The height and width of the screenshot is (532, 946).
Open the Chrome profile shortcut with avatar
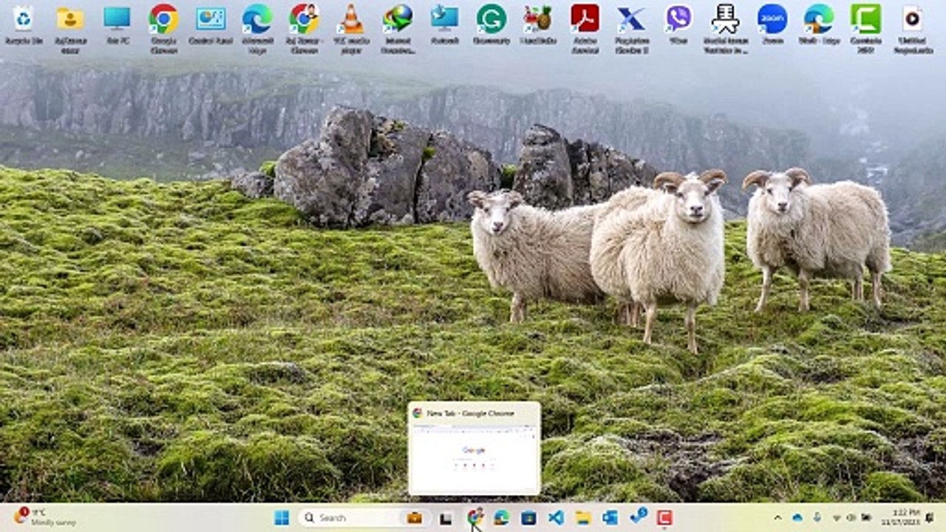pos(304,30)
